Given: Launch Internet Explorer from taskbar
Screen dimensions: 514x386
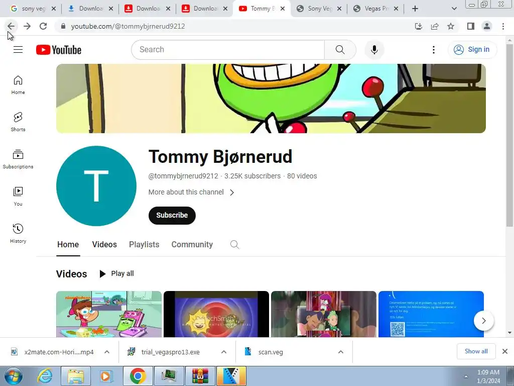Looking at the screenshot, I should point(45,376).
